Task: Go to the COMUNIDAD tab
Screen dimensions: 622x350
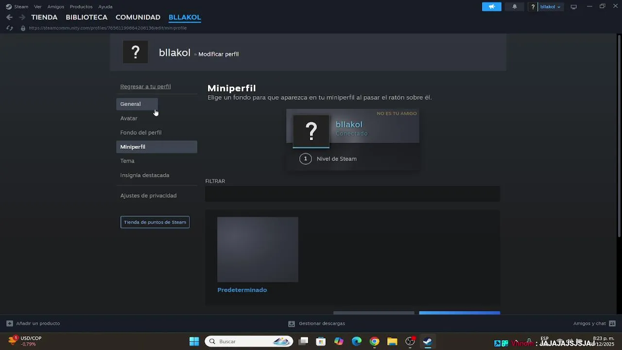Action: click(x=138, y=17)
